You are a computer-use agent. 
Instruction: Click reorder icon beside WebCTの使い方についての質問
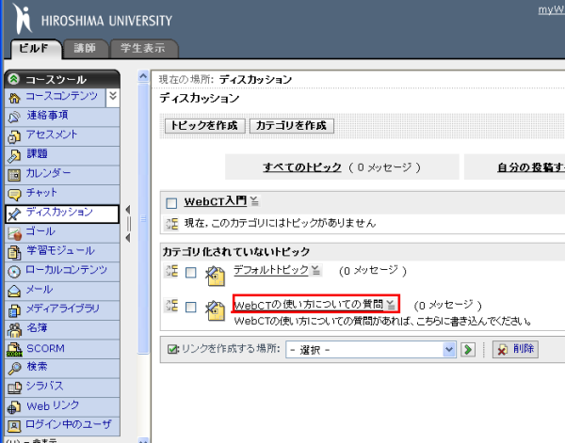click(171, 306)
